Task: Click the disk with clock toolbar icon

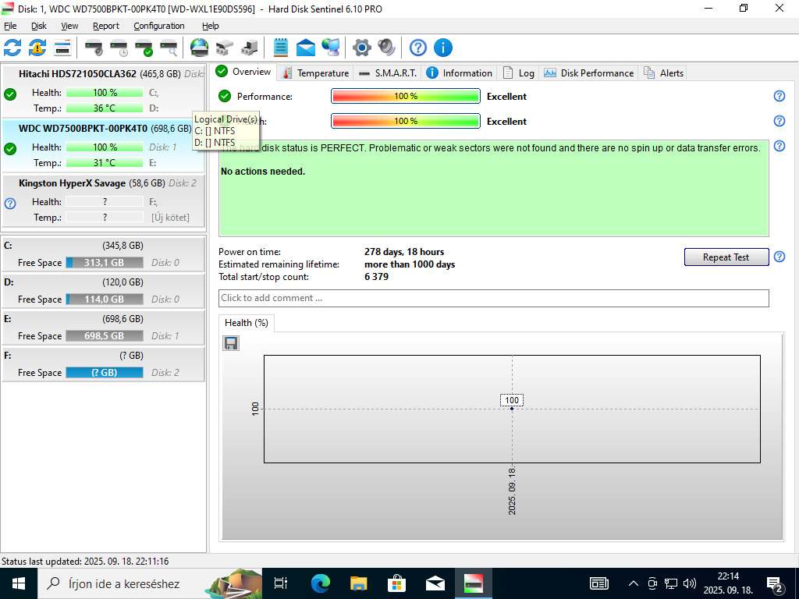Action: tap(119, 48)
